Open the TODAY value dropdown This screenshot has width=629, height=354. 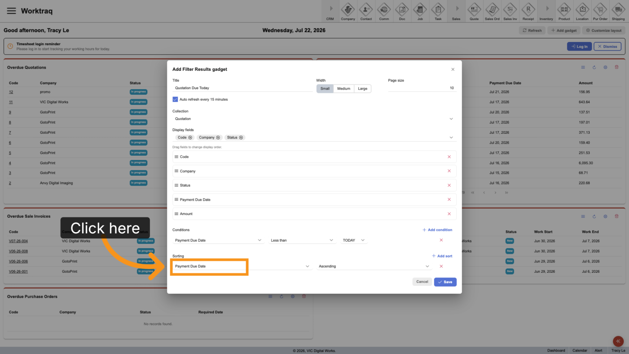tap(353, 240)
